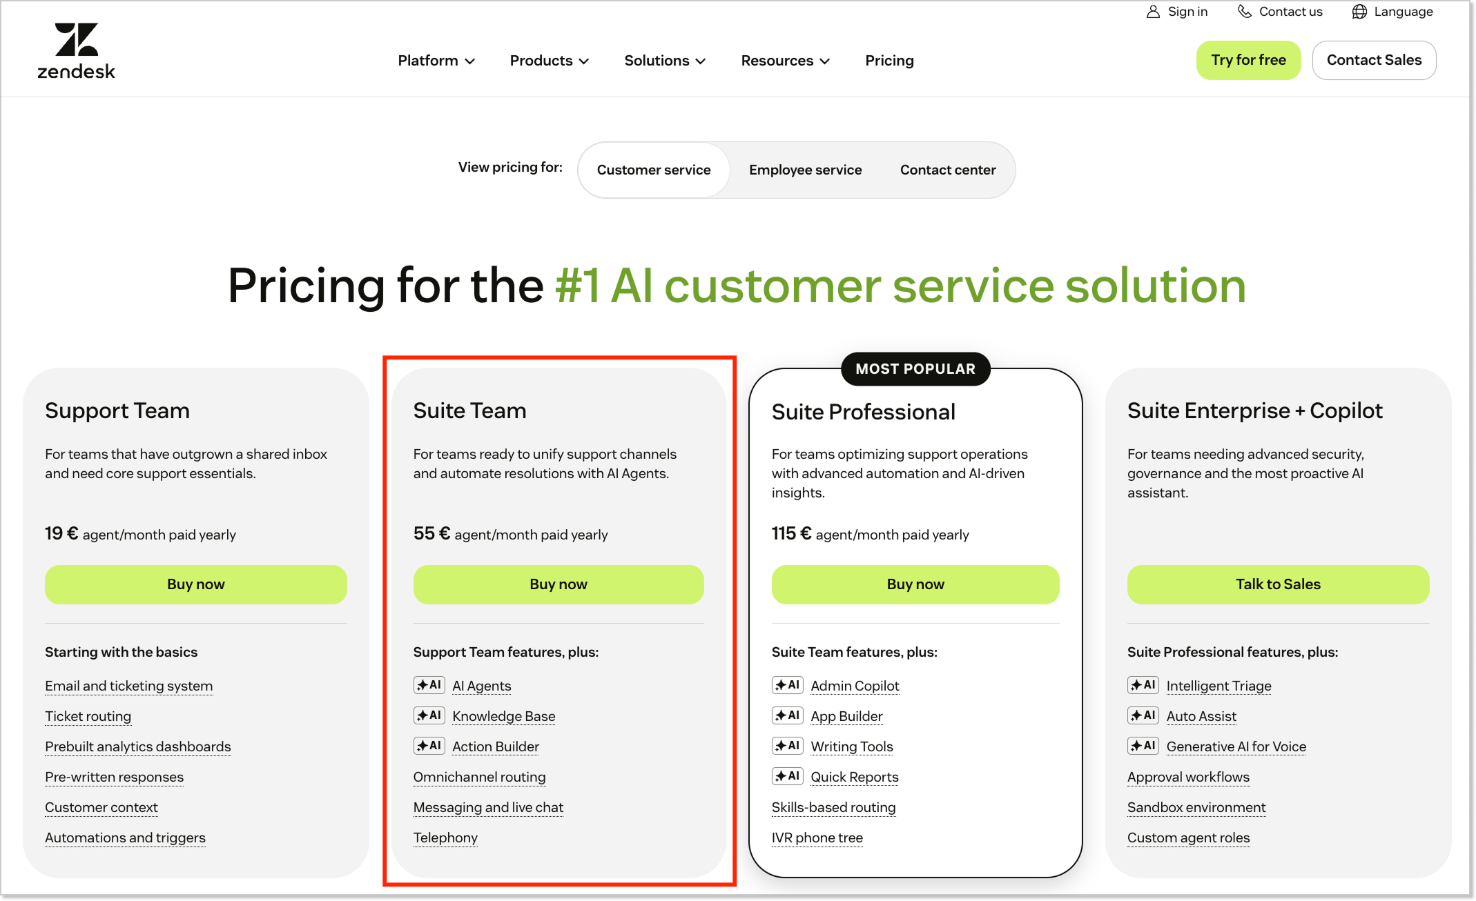This screenshot has width=1476, height=901.
Task: Open Automations and triggers link
Action: [125, 838]
